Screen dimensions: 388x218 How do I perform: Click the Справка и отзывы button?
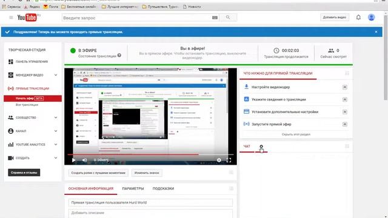coord(24,173)
